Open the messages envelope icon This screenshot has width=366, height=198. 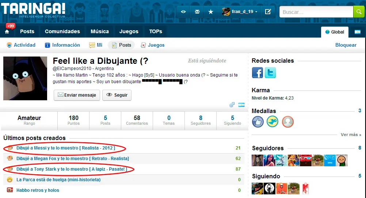tap(197, 12)
